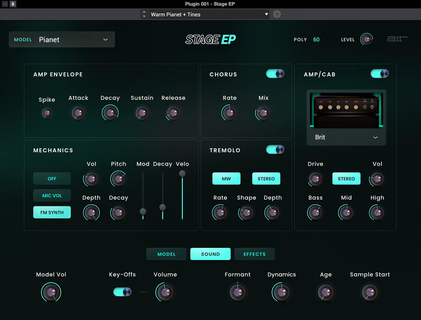This screenshot has width=421, height=320.
Task: Open the Brit amp type dropdown
Action: click(346, 137)
